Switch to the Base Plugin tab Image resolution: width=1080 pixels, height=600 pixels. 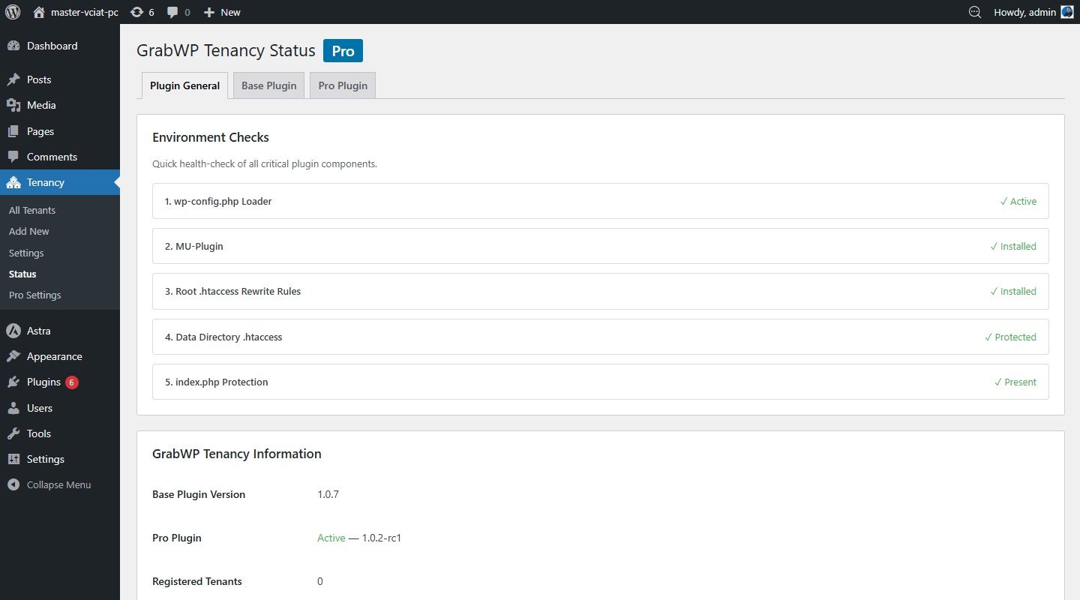point(268,85)
